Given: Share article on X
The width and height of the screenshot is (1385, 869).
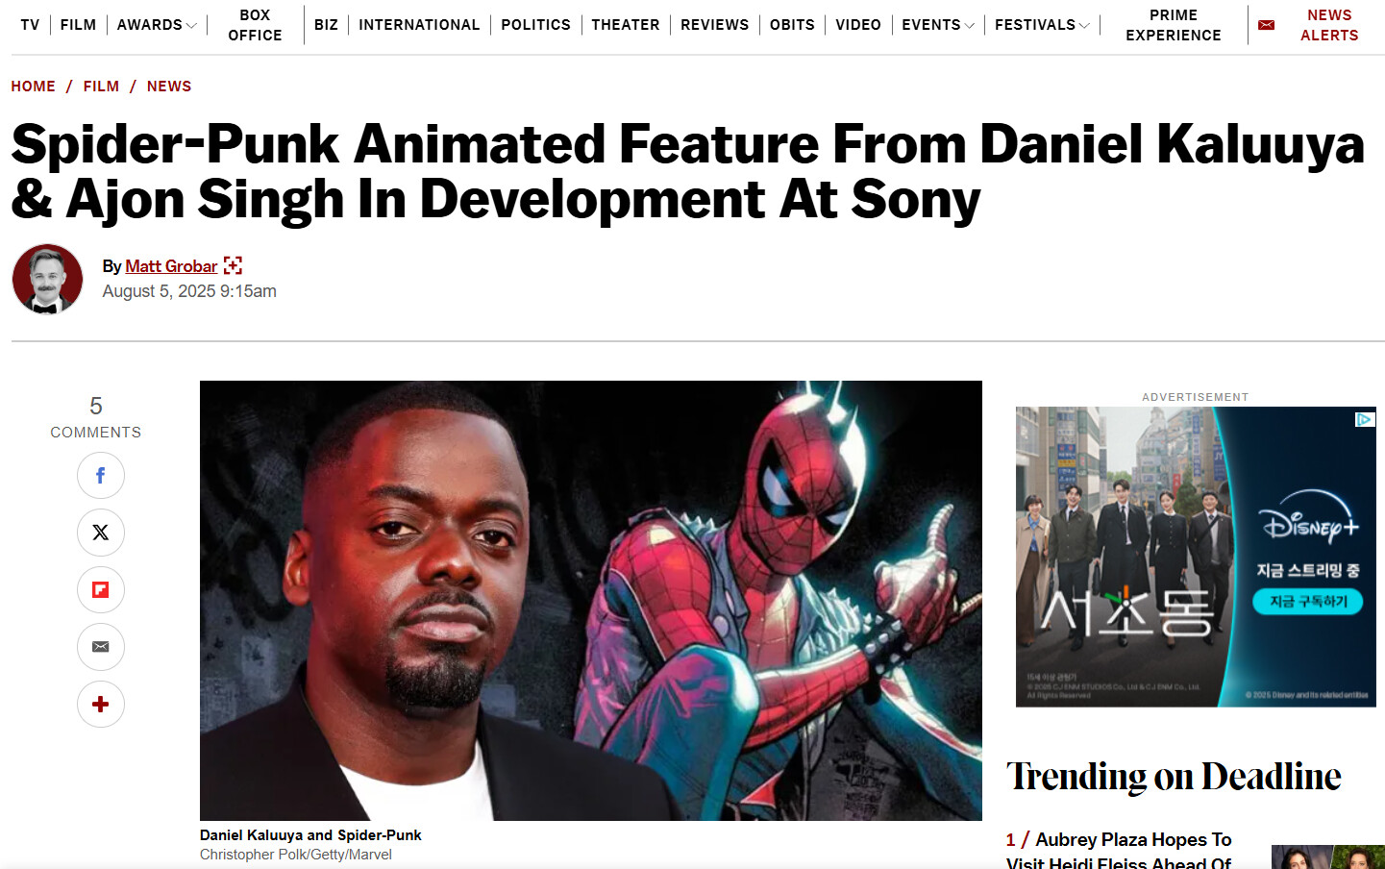Looking at the screenshot, I should pyautogui.click(x=101, y=533).
